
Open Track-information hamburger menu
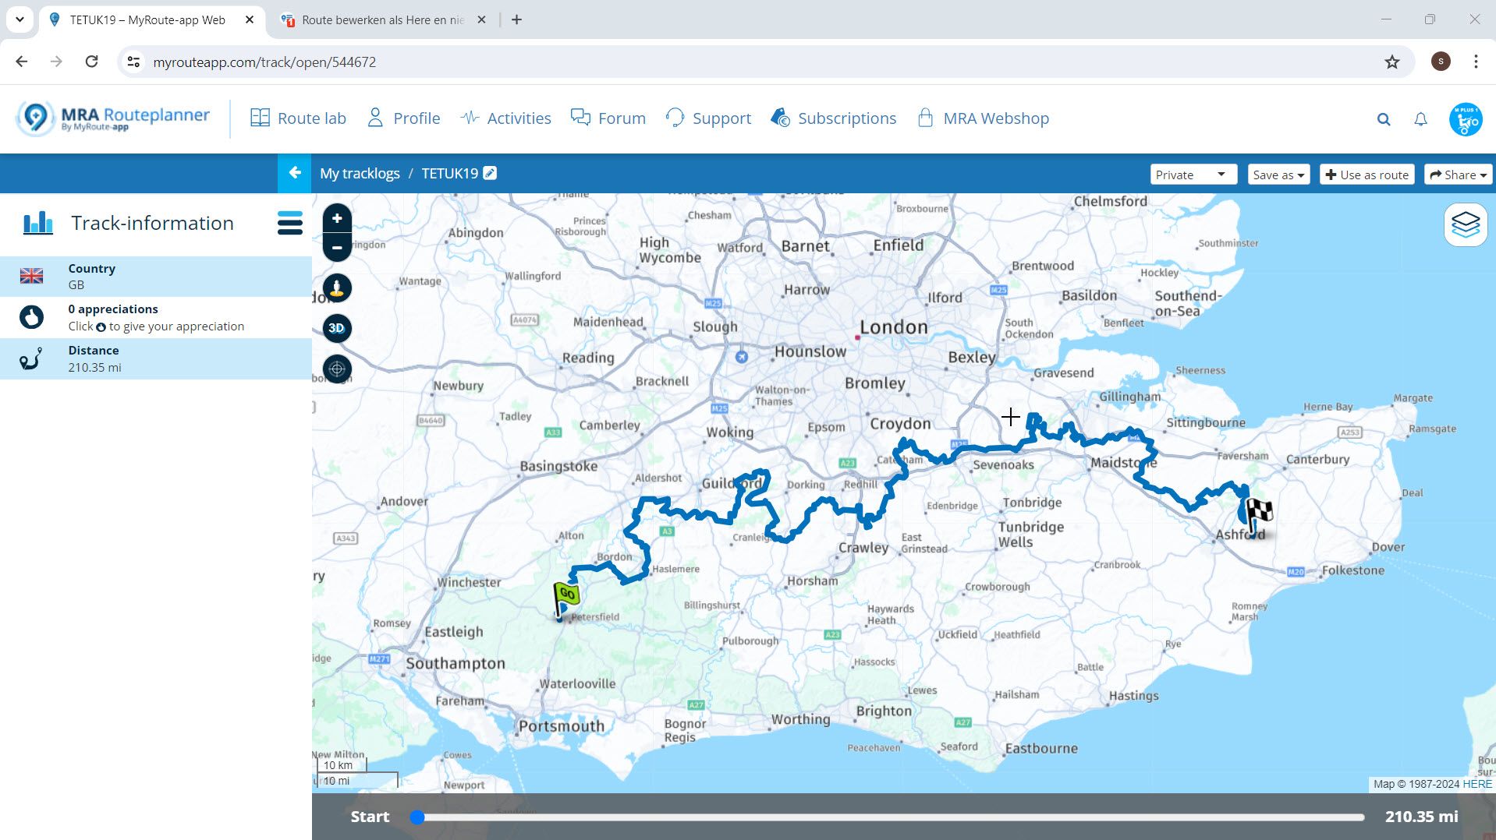[x=289, y=223]
